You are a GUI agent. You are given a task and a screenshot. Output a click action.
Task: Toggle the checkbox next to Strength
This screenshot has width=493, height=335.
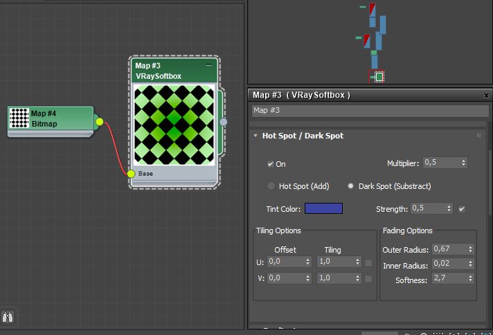(x=462, y=208)
